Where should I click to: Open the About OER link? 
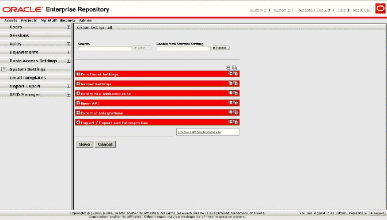point(362,10)
